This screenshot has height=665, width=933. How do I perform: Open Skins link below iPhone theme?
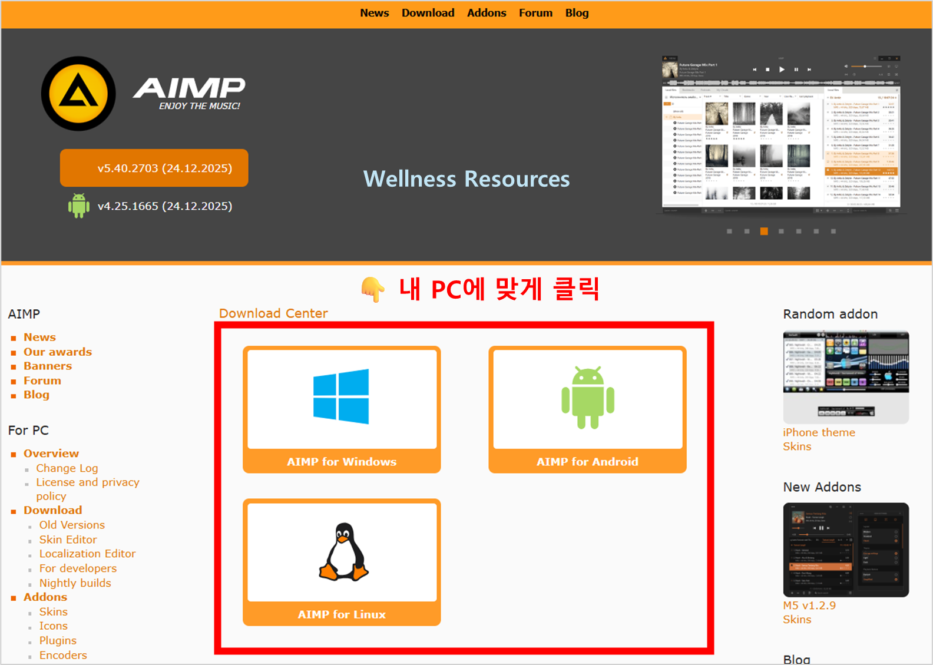[797, 446]
